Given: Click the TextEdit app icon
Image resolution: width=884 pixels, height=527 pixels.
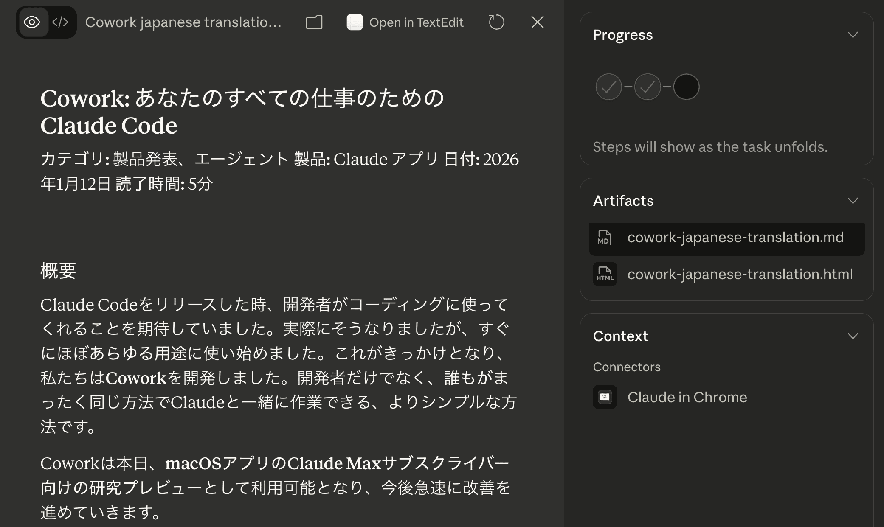Looking at the screenshot, I should (355, 22).
